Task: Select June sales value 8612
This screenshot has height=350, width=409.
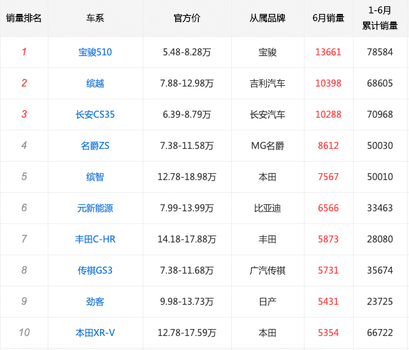Action: (328, 146)
